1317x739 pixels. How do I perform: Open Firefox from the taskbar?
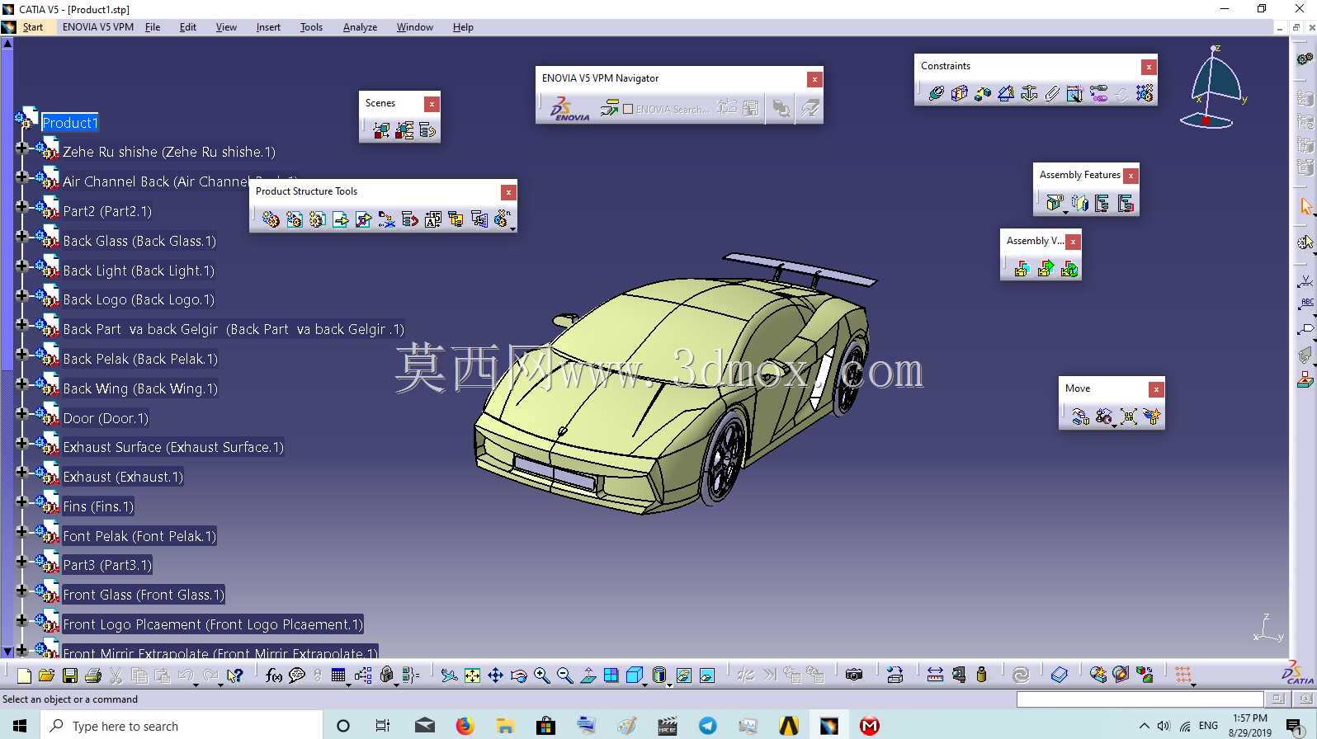(465, 726)
